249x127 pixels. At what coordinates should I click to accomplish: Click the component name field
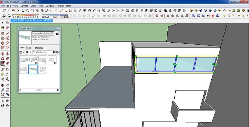43,33
